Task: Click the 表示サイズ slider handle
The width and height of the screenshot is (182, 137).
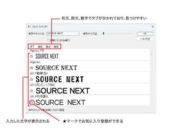Action: click(103, 34)
